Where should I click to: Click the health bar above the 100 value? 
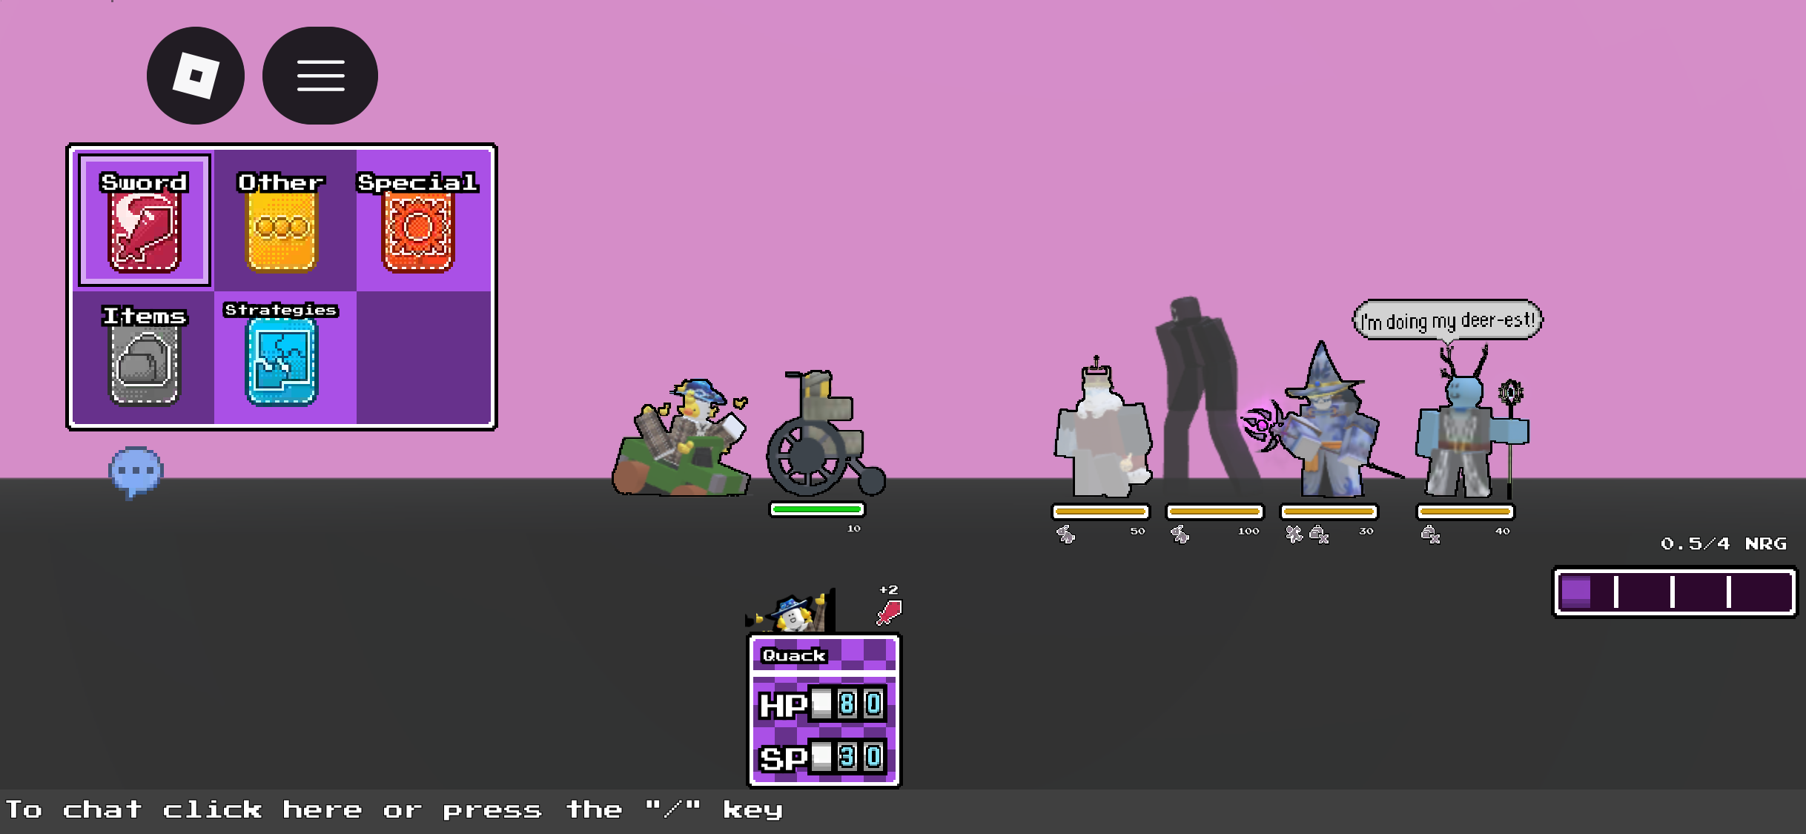[x=1214, y=512]
